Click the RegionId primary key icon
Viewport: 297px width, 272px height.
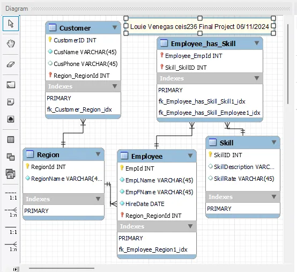point(27,166)
